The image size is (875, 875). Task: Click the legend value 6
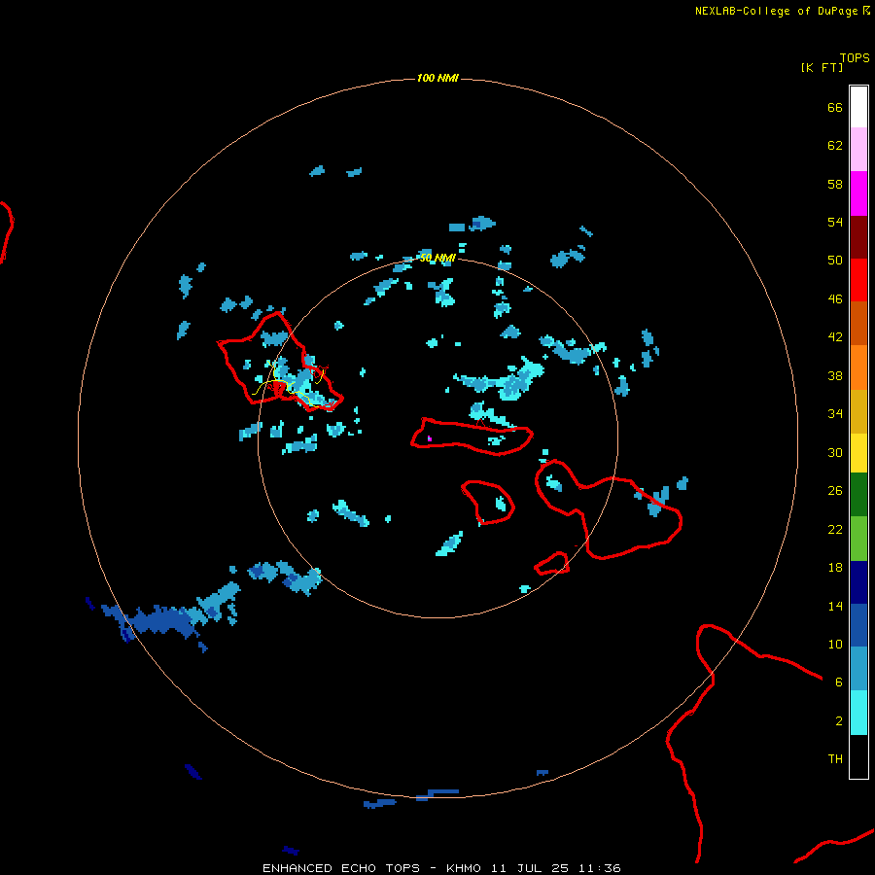(839, 682)
